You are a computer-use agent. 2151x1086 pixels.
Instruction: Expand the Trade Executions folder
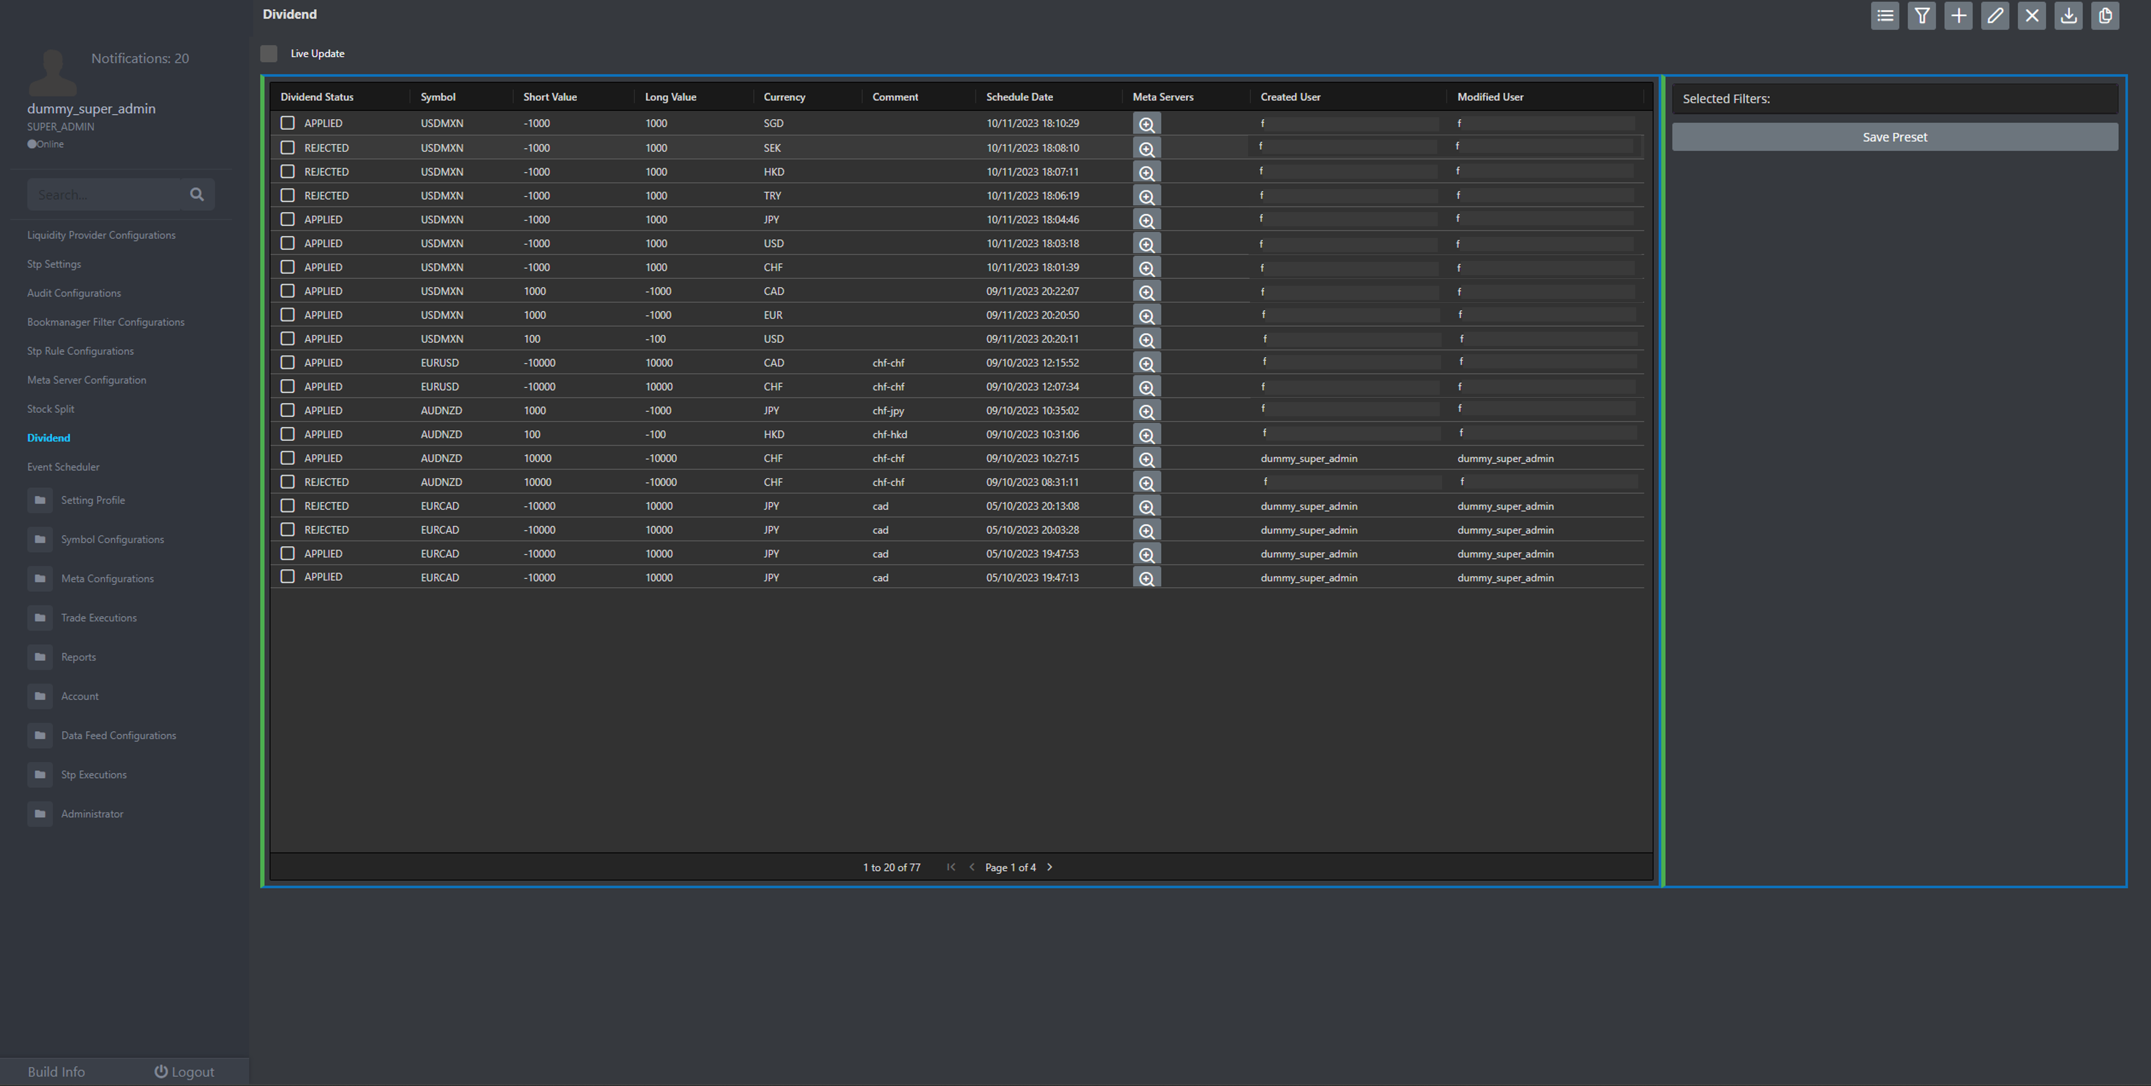(x=99, y=618)
